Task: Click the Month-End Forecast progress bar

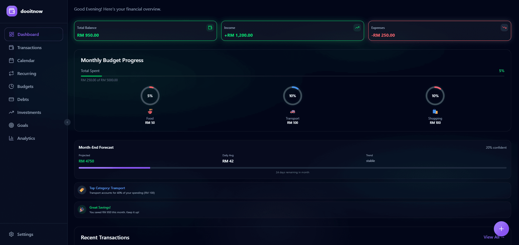Action: pyautogui.click(x=292, y=168)
